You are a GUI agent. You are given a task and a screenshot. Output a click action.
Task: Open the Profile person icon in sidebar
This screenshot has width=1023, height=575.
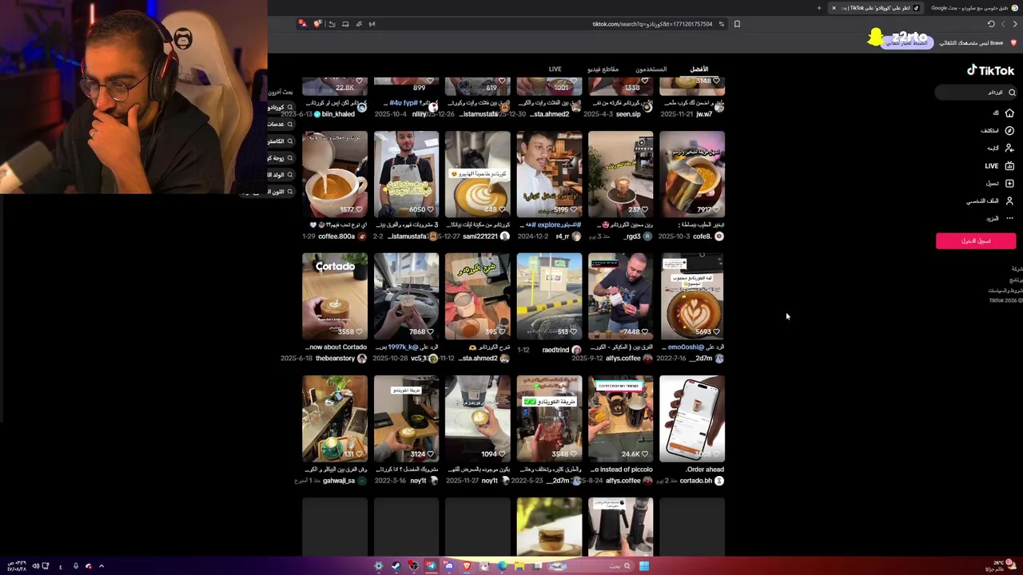click(x=1009, y=201)
